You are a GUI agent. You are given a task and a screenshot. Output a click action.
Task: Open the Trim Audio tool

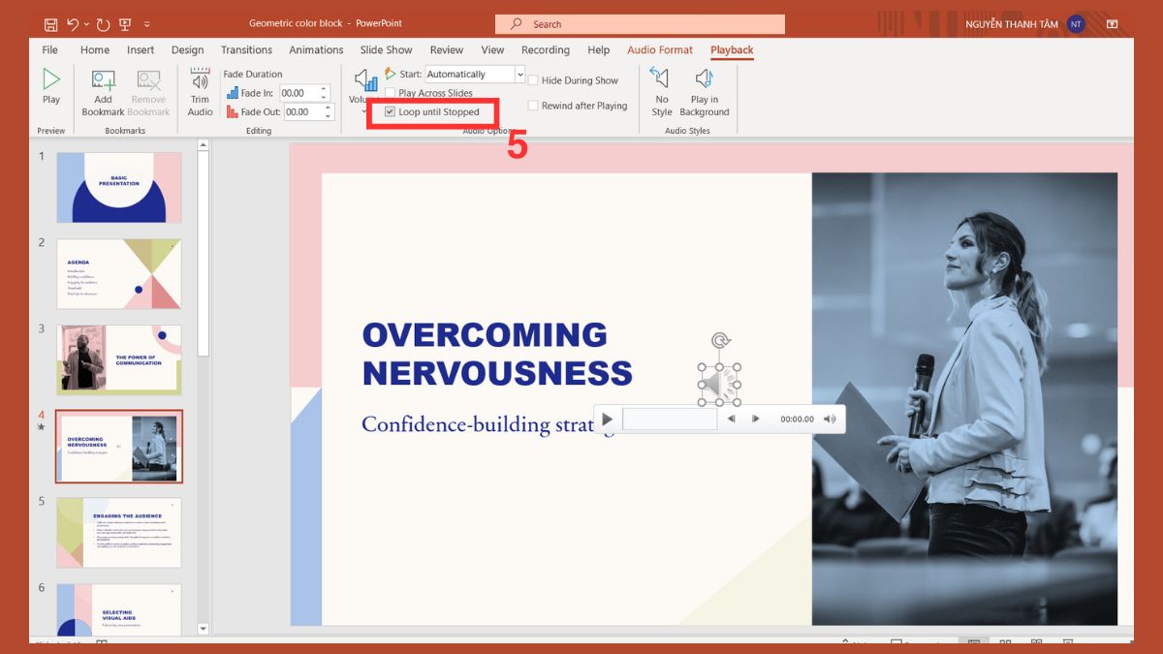point(200,81)
